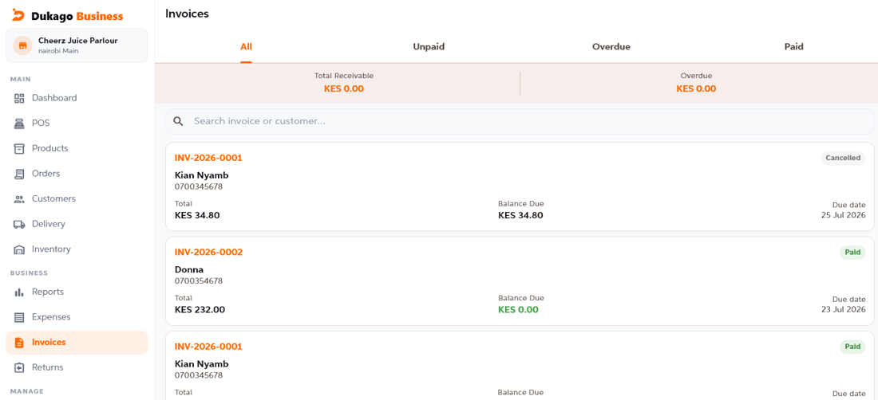Click the Overdue KES 0.00 summary amount

[696, 88]
